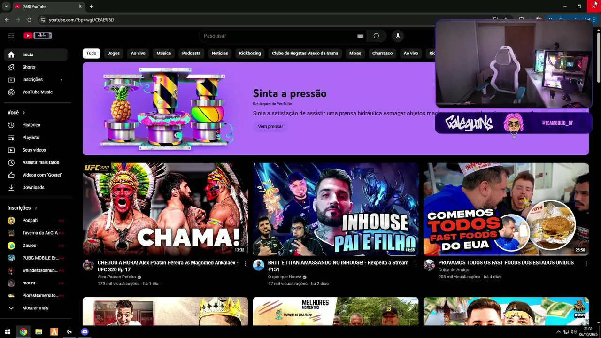
Task: Start voice search with microphone
Action: [x=398, y=36]
